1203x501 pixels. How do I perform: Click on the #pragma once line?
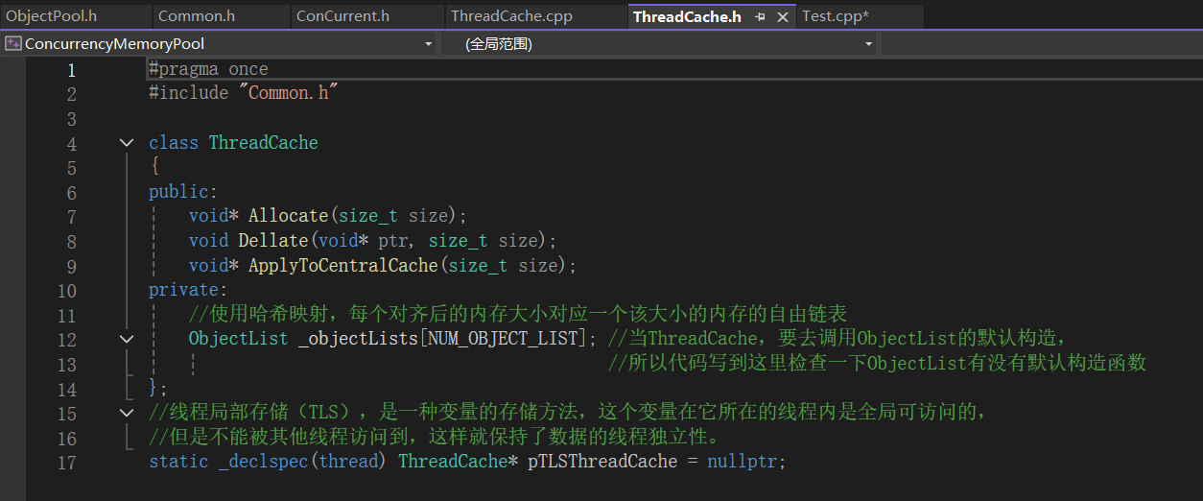tap(208, 69)
